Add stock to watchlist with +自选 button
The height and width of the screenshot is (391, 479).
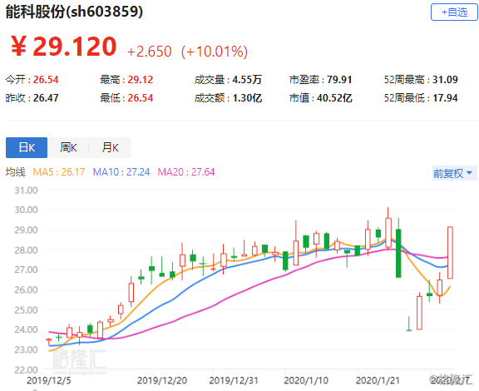[x=454, y=12]
